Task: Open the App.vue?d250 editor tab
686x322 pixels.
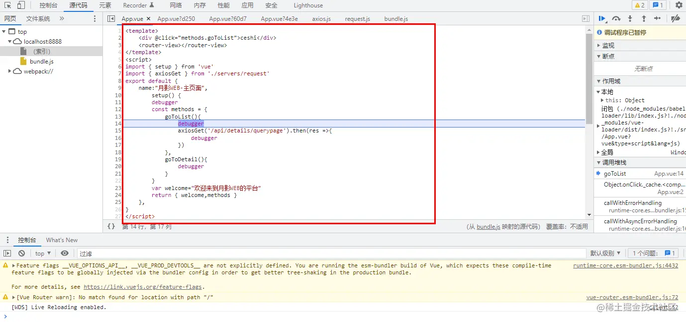Action: 176,19
